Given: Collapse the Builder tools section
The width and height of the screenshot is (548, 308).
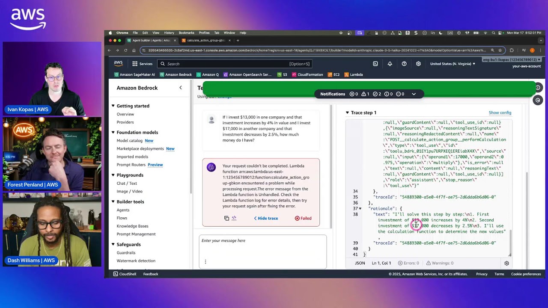Looking at the screenshot, I should tap(113, 201).
